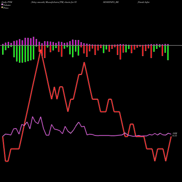Select the 'Price' legend label
The height and width of the screenshot is (182, 182).
(6, 8)
